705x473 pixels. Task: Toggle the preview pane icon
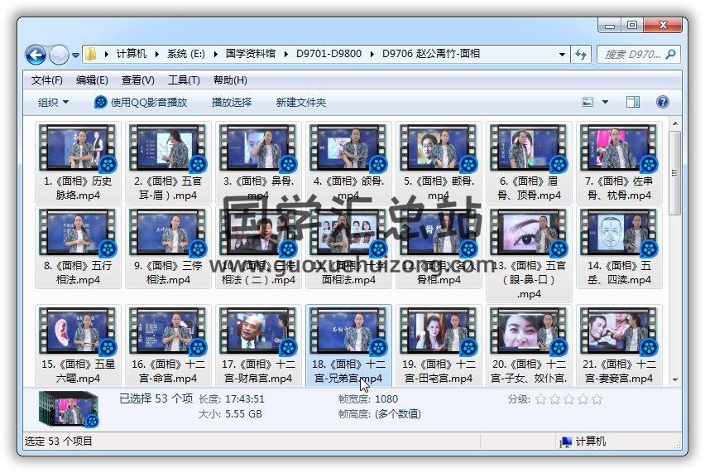633,102
